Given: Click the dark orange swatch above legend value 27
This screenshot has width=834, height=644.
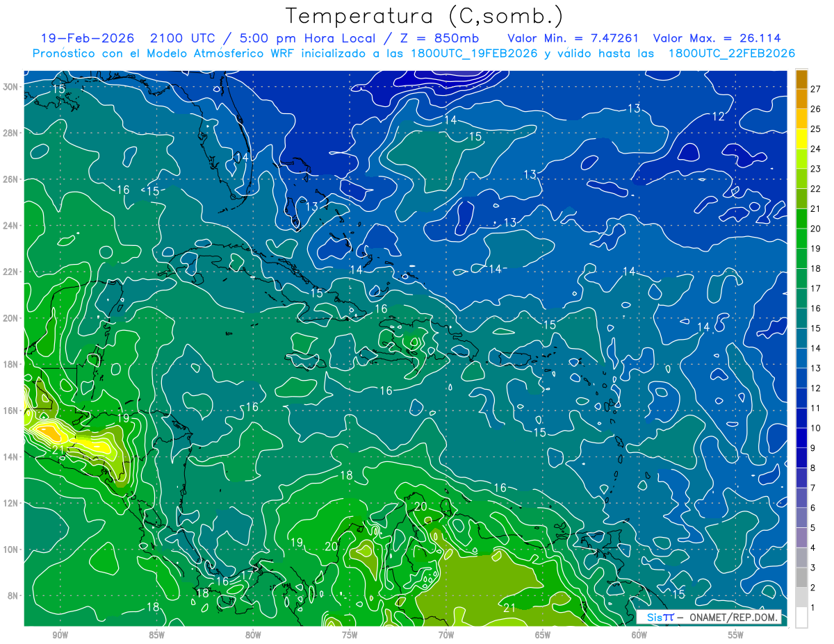Looking at the screenshot, I should point(801,79).
